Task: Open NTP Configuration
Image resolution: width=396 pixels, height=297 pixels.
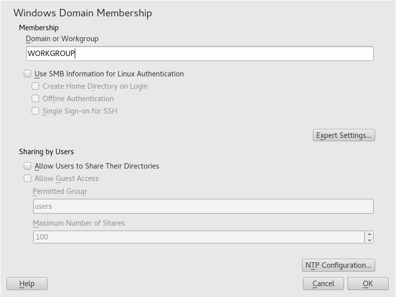Action: (x=338, y=265)
